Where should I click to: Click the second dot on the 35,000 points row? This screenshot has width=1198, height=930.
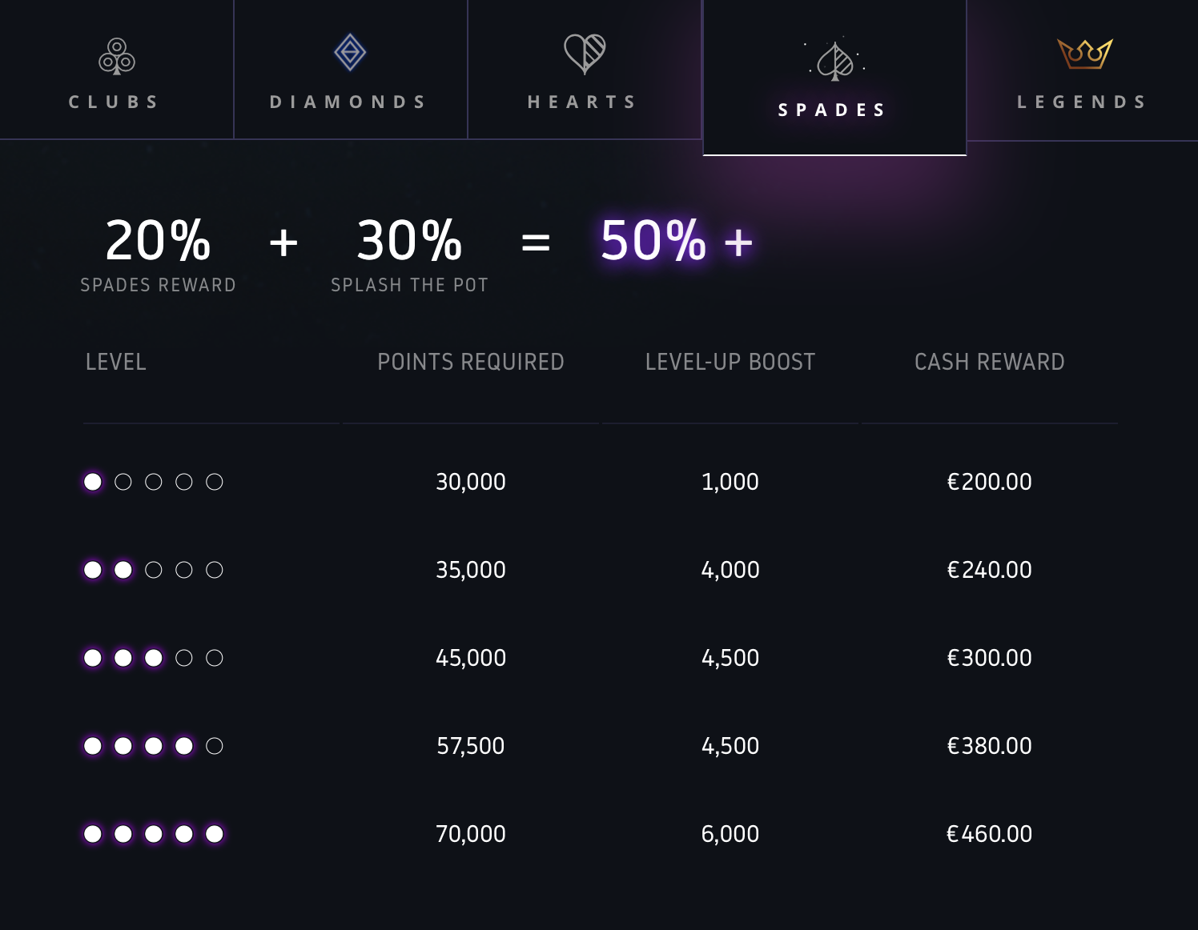tap(123, 570)
